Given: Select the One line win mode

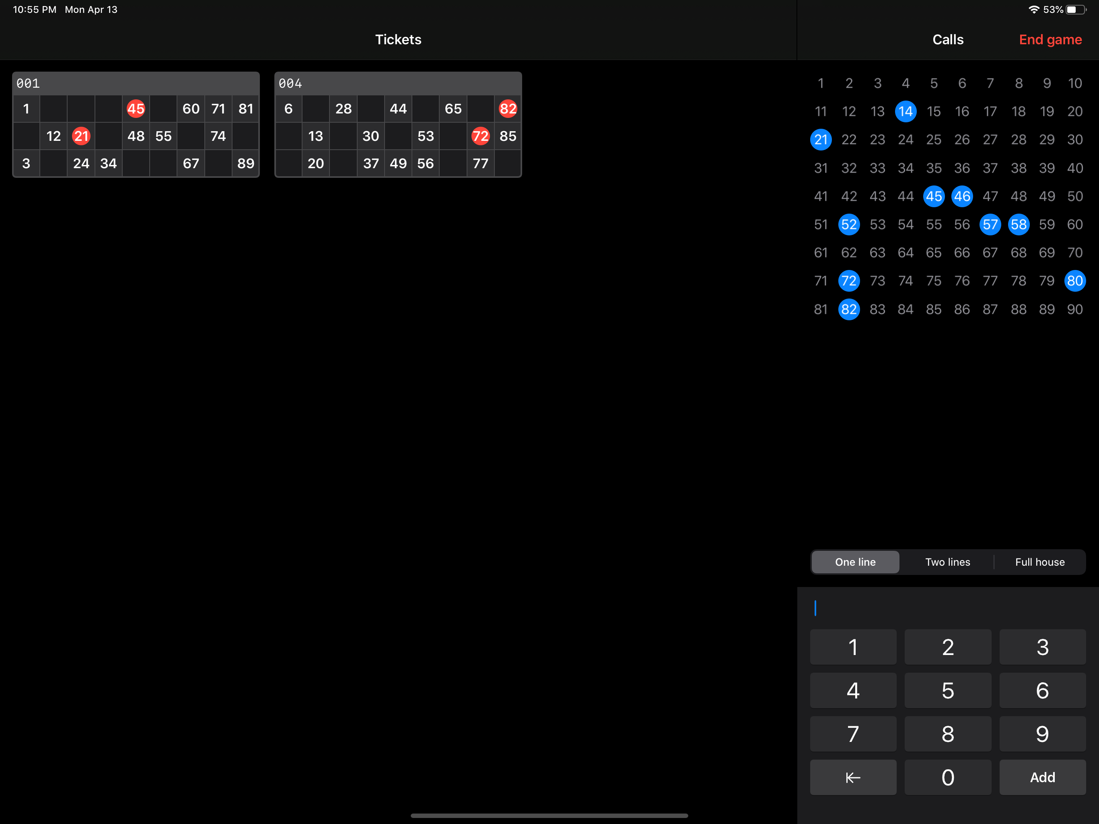Looking at the screenshot, I should point(856,562).
